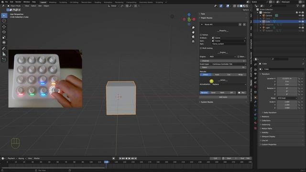The width and height of the screenshot is (306, 172).
Task: Open the timeline Playback menu
Action: (12, 158)
